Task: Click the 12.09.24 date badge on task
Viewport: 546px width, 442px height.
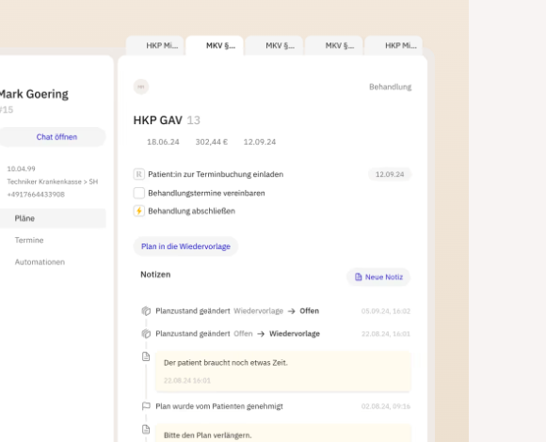Action: click(x=390, y=174)
